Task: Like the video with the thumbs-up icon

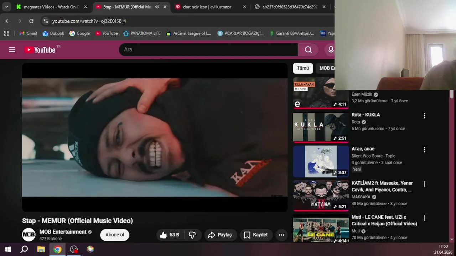Action: (170, 235)
